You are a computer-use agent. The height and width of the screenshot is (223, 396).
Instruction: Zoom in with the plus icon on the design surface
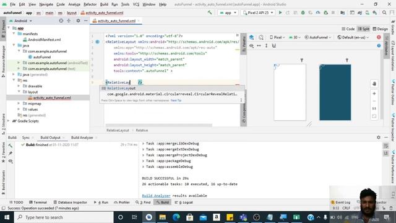point(374,94)
